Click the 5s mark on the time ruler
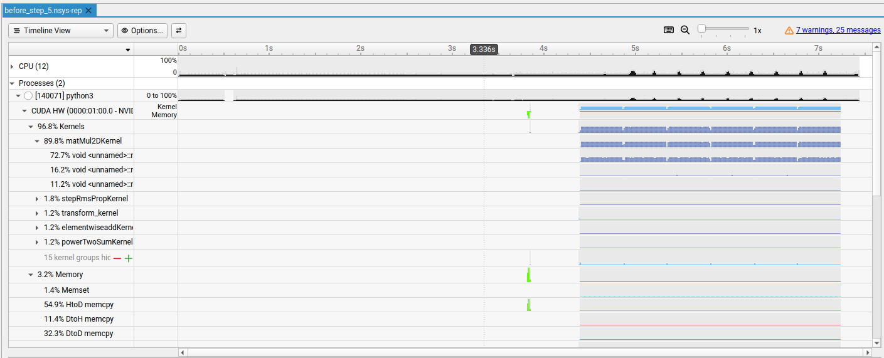This screenshot has height=358, width=884. click(x=634, y=48)
